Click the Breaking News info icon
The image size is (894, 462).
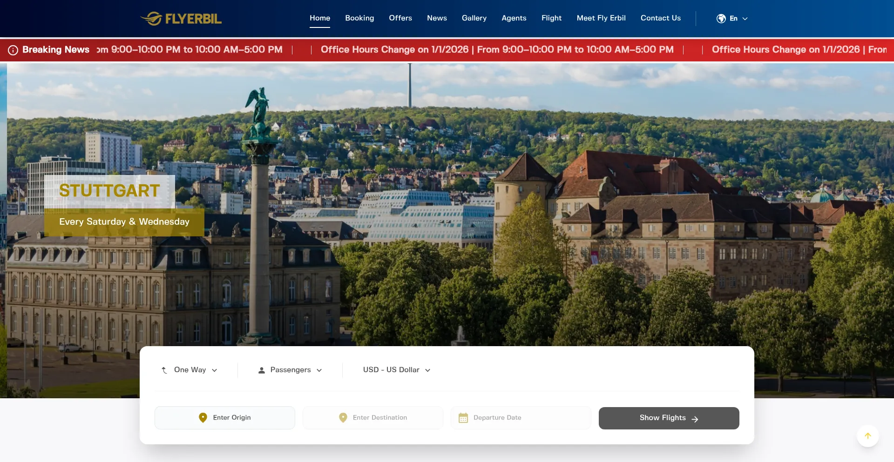(x=13, y=50)
